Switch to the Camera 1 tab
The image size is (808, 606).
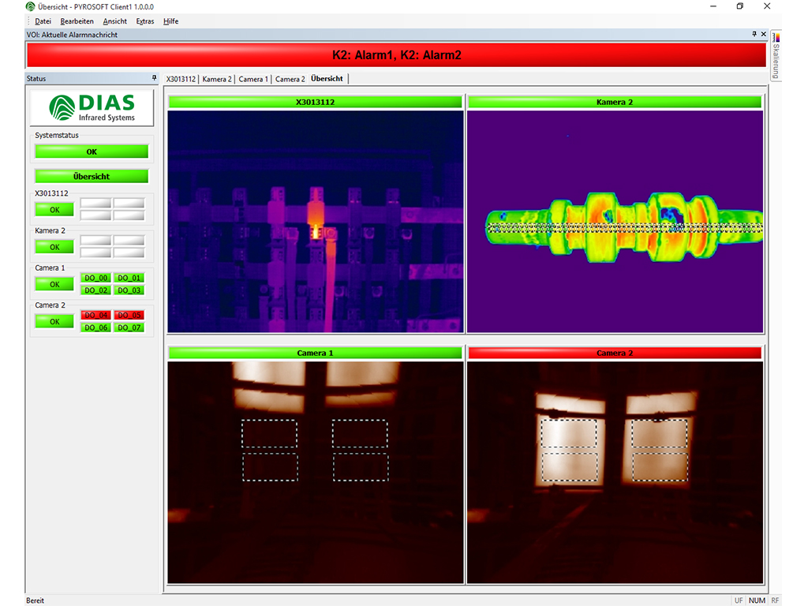click(252, 78)
